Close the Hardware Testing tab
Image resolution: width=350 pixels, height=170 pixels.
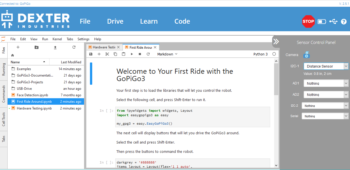tap(118, 47)
